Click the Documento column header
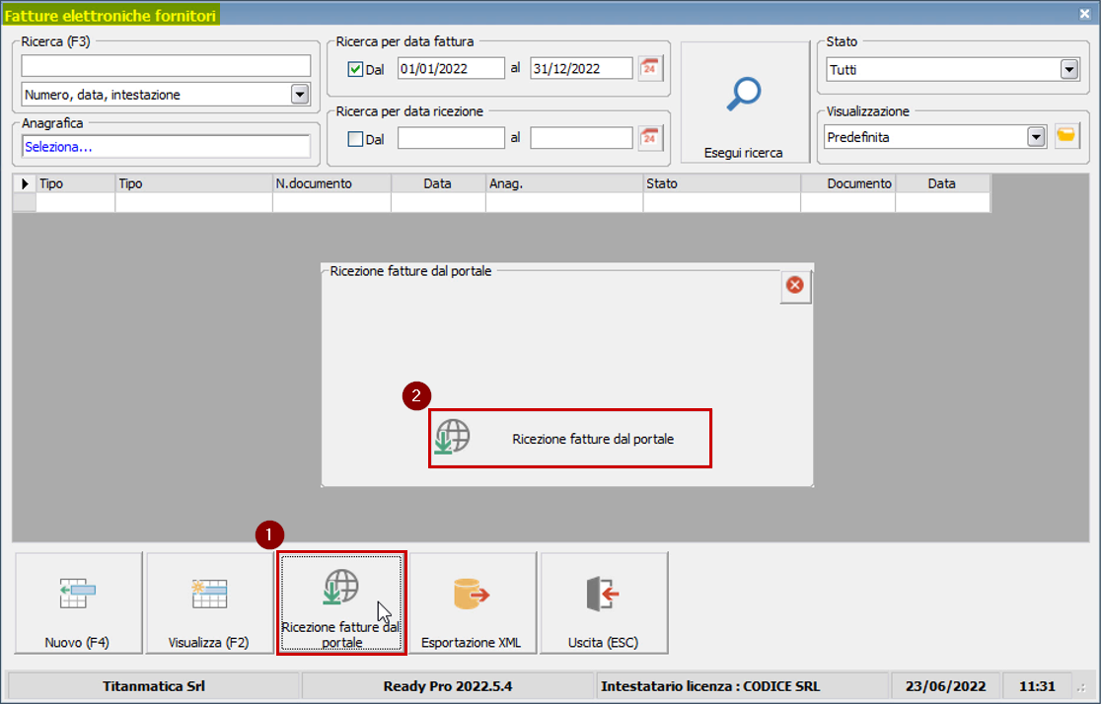This screenshot has width=1101, height=704. 848,183
